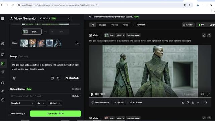Open more options for the video
The width and height of the screenshot is (215, 121).
[198, 103]
